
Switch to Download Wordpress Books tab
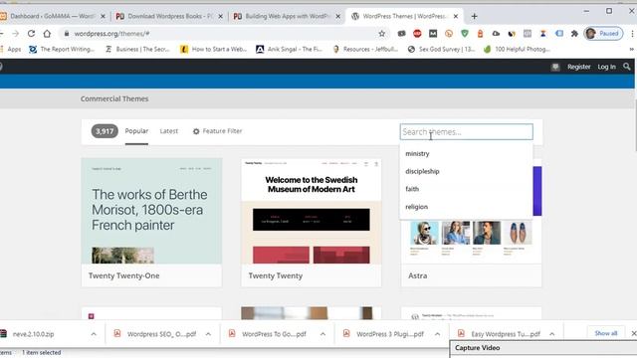pos(170,16)
